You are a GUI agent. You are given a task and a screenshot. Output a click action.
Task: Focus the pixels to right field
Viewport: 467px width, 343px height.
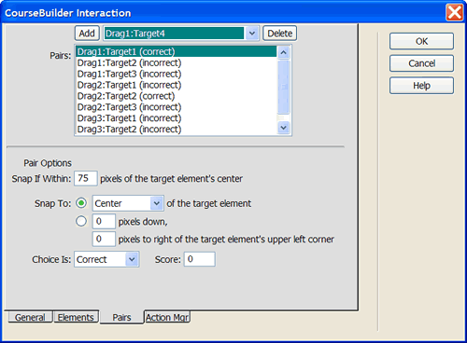tap(104, 239)
